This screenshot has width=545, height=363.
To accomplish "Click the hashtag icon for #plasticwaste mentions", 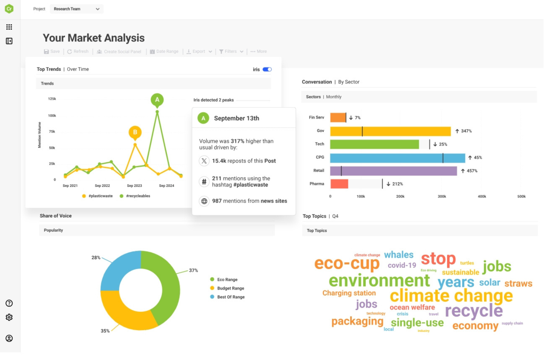I will coord(204,181).
